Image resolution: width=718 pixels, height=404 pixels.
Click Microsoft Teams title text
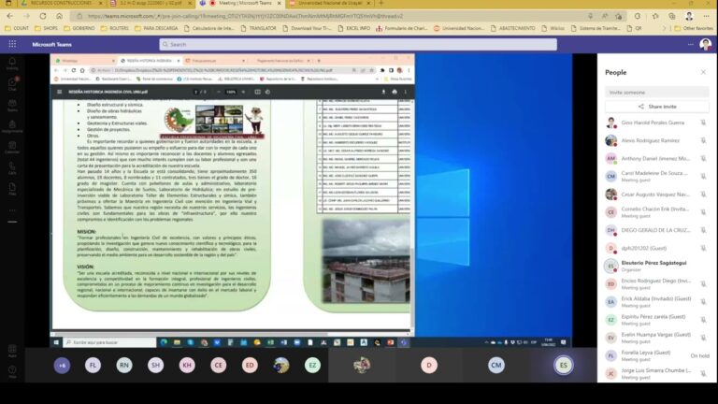[51, 45]
